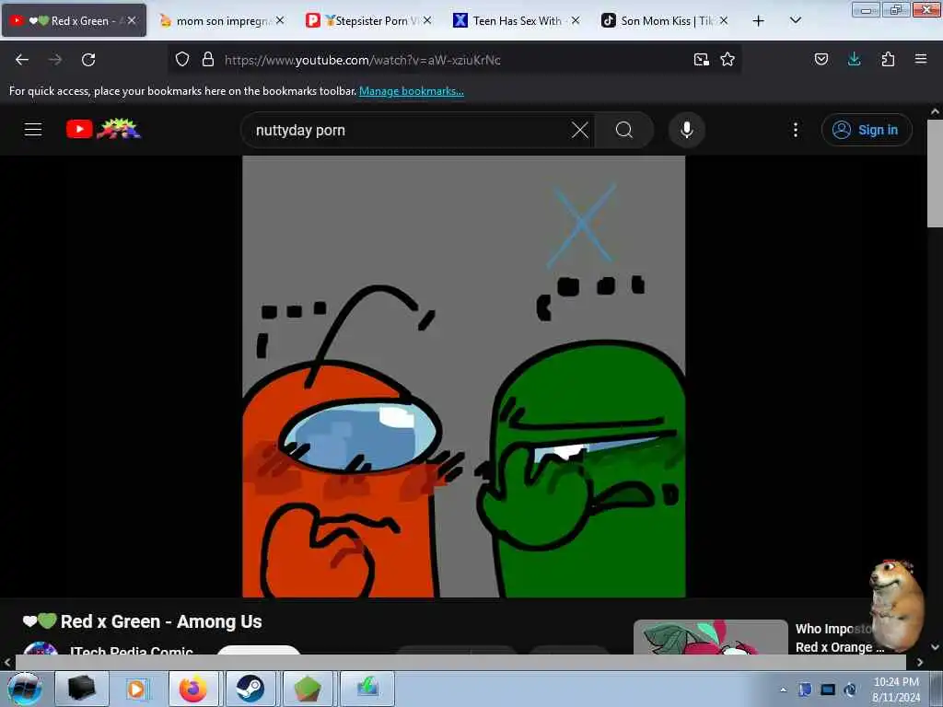The width and height of the screenshot is (943, 707).
Task: Click the scrollbar up arrow
Action: pyautogui.click(x=935, y=111)
